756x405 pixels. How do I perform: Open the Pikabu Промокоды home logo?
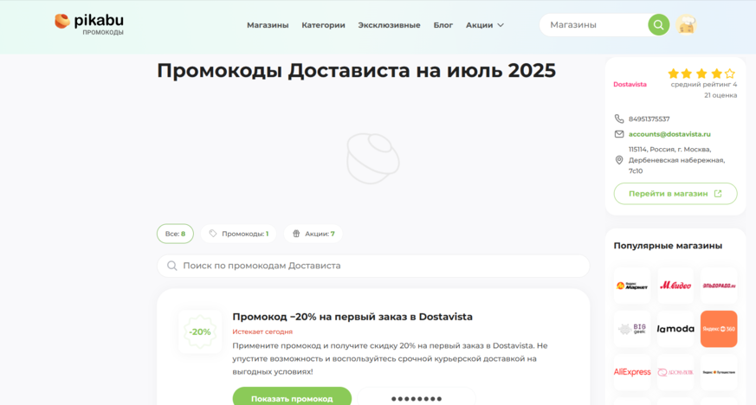click(89, 24)
